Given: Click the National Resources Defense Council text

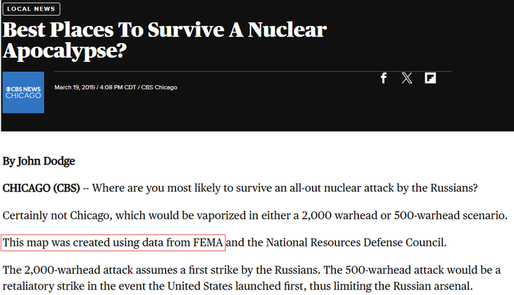Looking at the screenshot, I should tap(348, 243).
